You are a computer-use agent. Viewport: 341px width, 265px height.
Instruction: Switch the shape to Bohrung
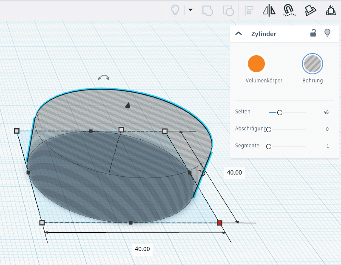313,64
